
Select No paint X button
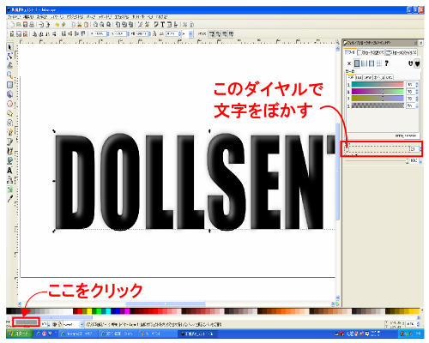pyautogui.click(x=349, y=63)
